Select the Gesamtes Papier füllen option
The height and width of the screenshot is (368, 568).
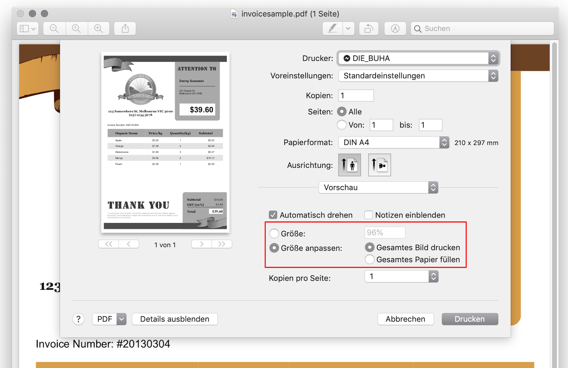pos(370,259)
